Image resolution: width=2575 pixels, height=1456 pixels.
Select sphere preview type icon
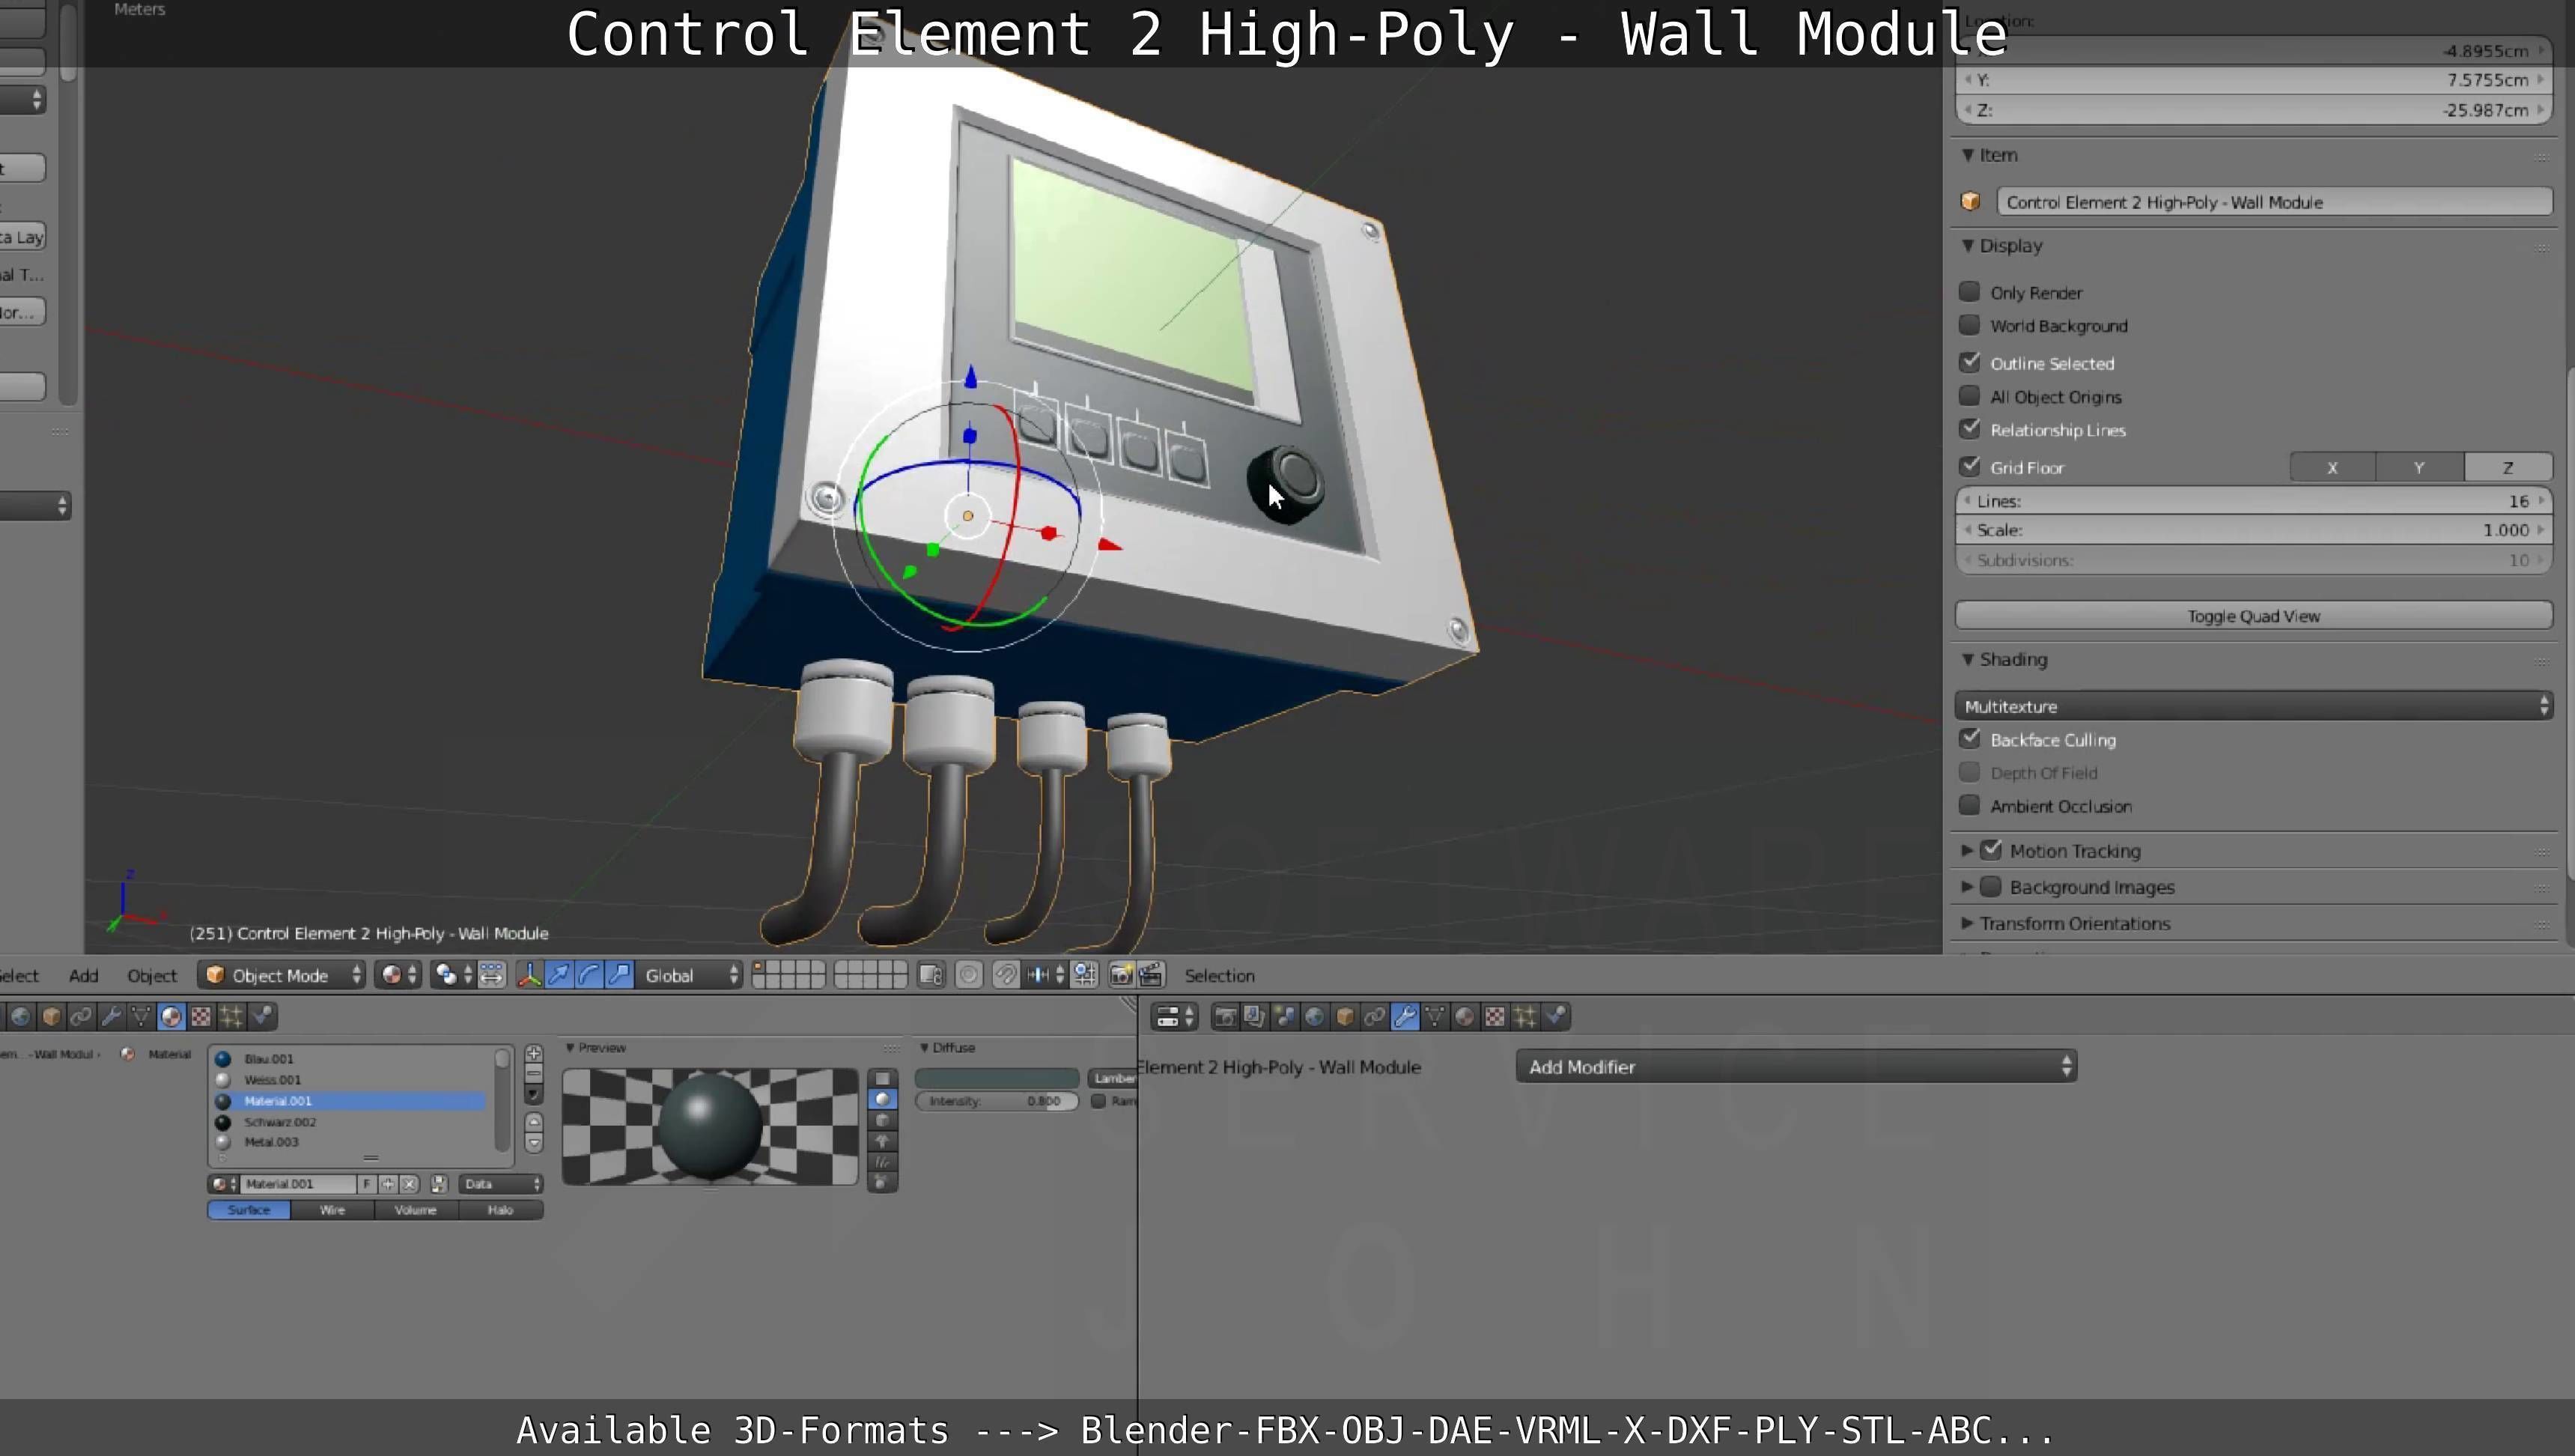881,1099
